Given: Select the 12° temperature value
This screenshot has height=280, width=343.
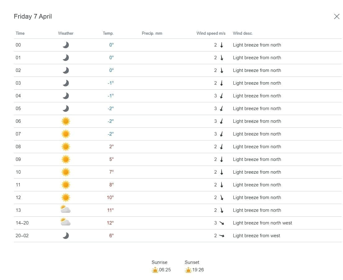Looking at the screenshot, I should pos(110,223).
